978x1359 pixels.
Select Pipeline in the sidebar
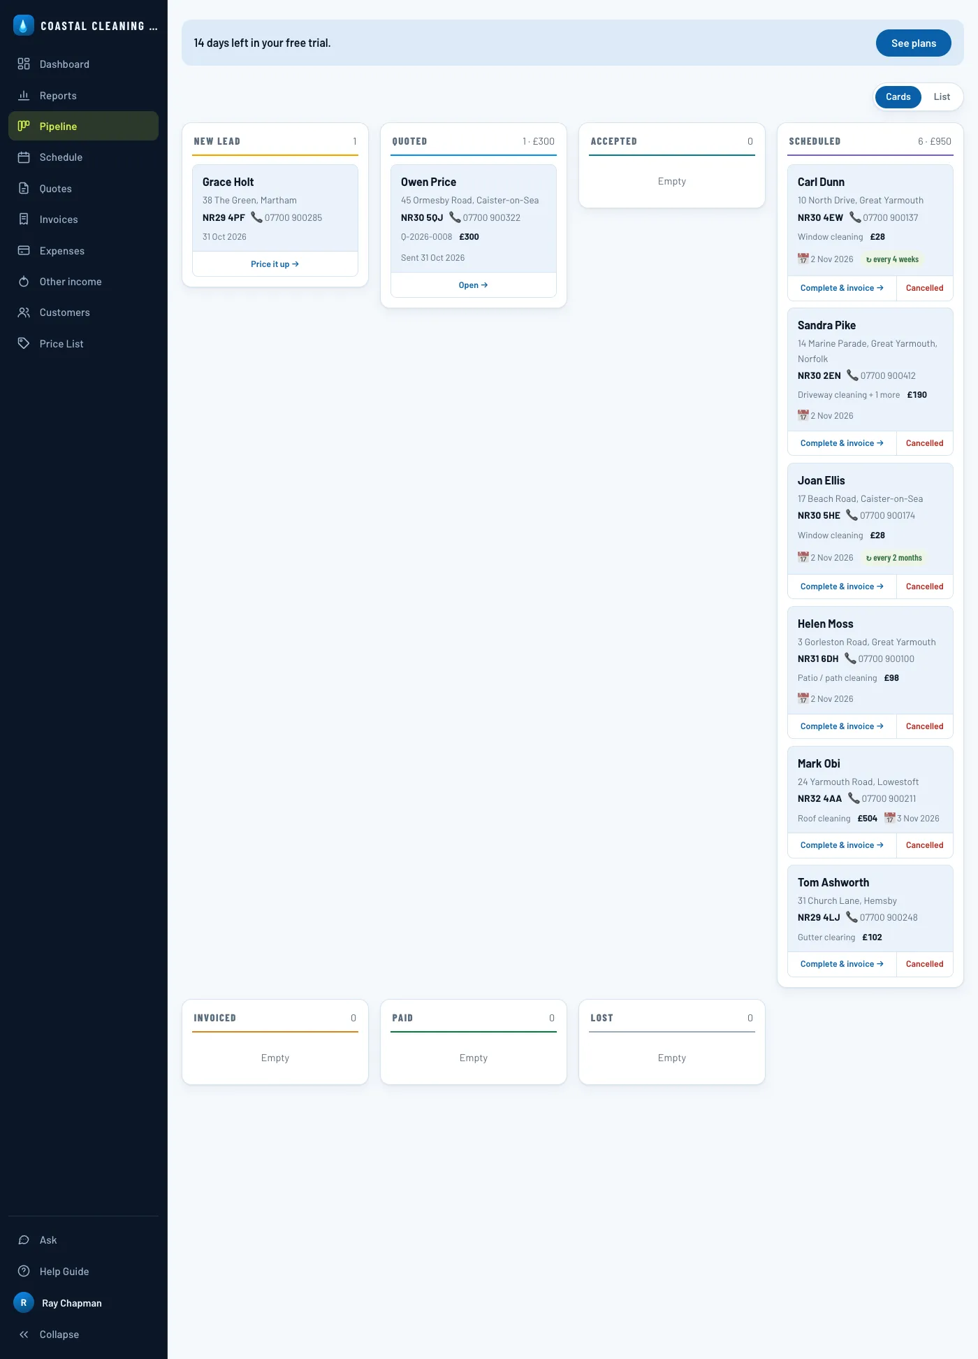pyautogui.click(x=83, y=127)
